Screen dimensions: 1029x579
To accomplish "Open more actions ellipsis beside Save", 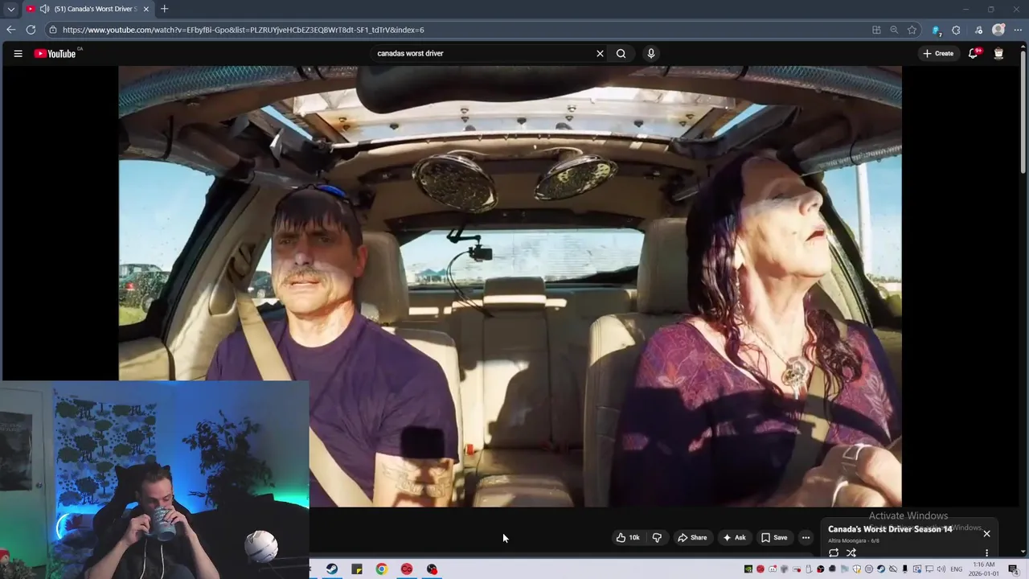I will click(806, 537).
